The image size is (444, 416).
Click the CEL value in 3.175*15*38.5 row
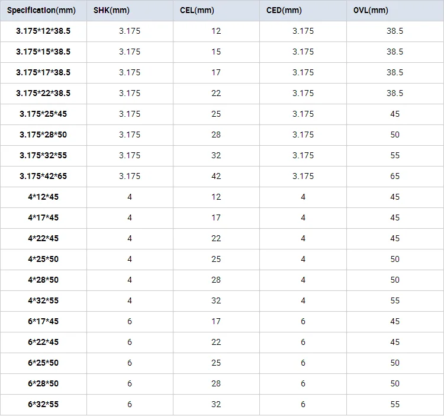coord(216,52)
